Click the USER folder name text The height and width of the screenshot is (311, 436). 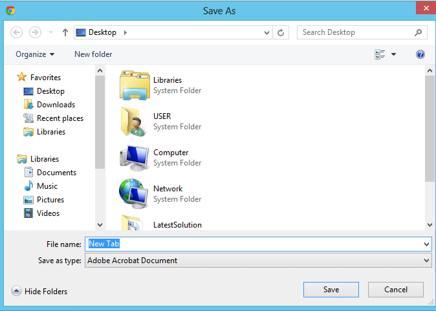(162, 116)
